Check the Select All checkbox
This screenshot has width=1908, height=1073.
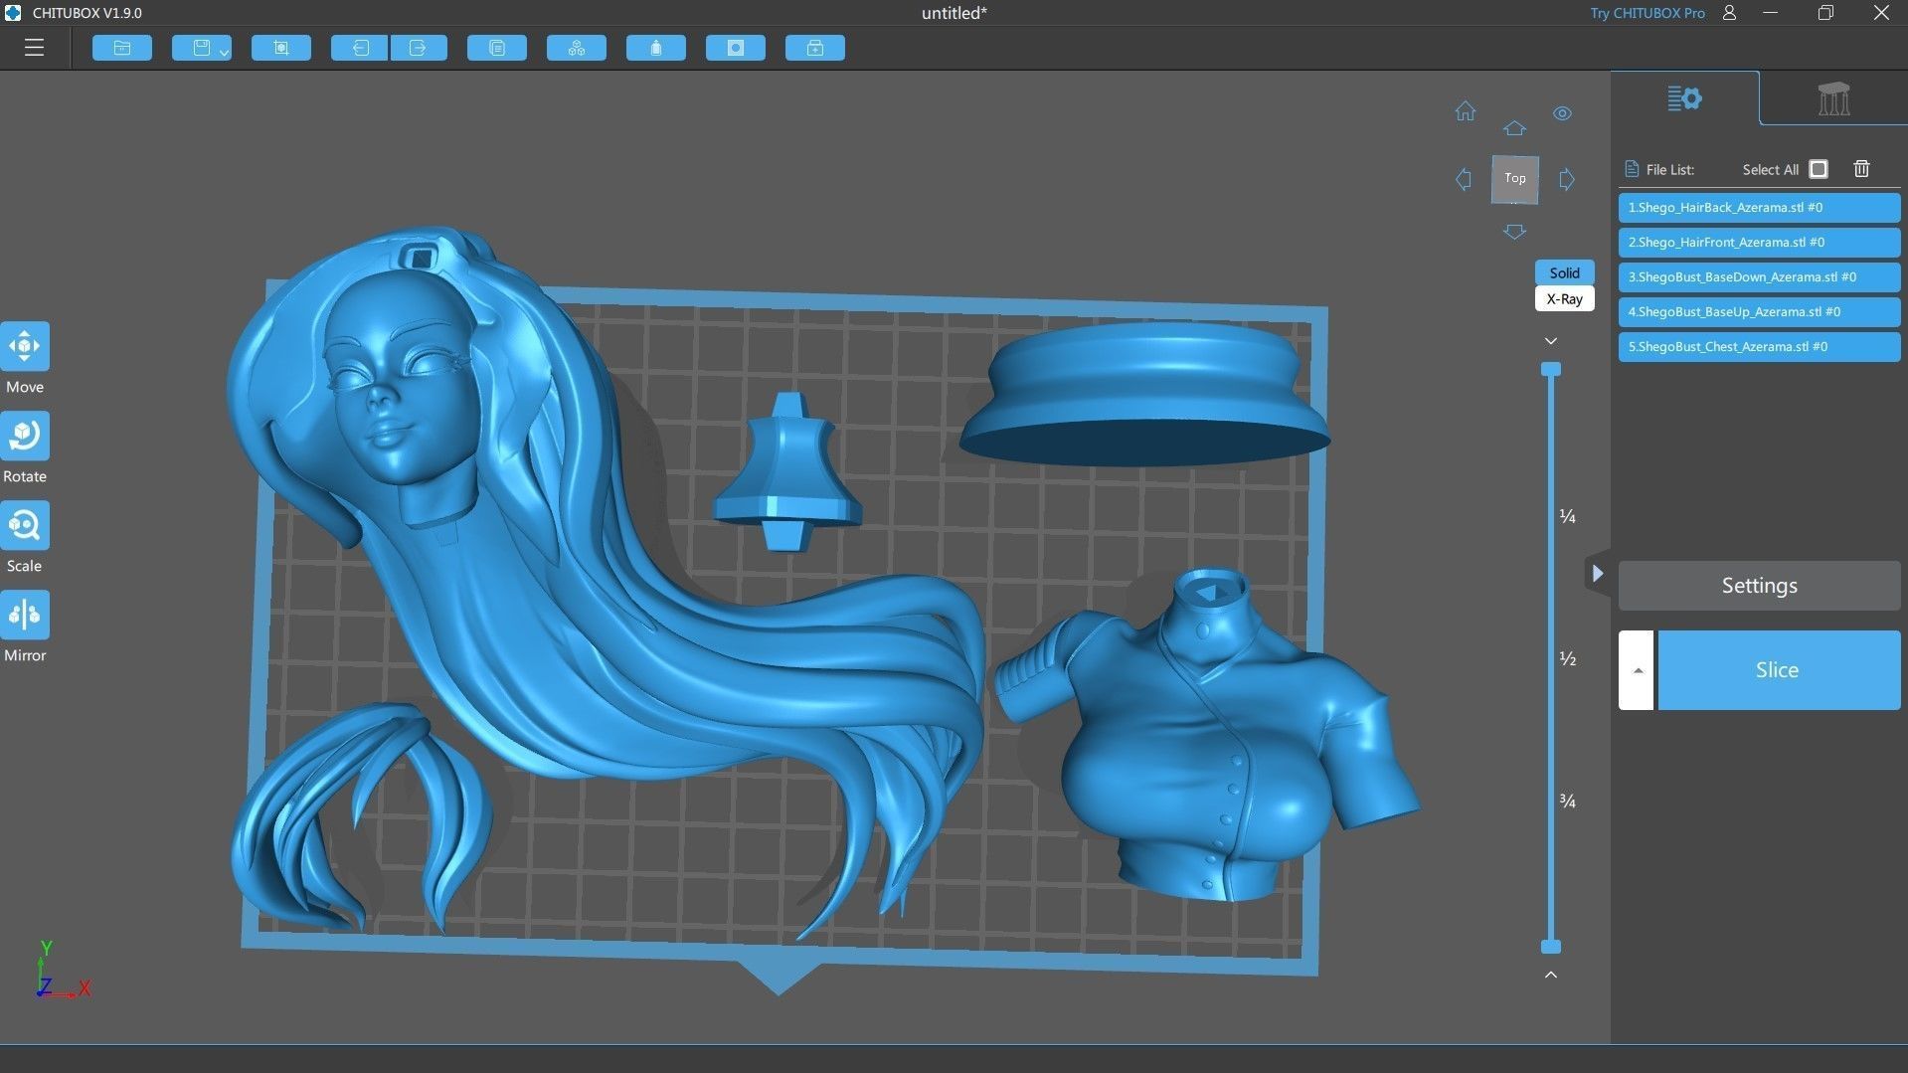(1819, 169)
